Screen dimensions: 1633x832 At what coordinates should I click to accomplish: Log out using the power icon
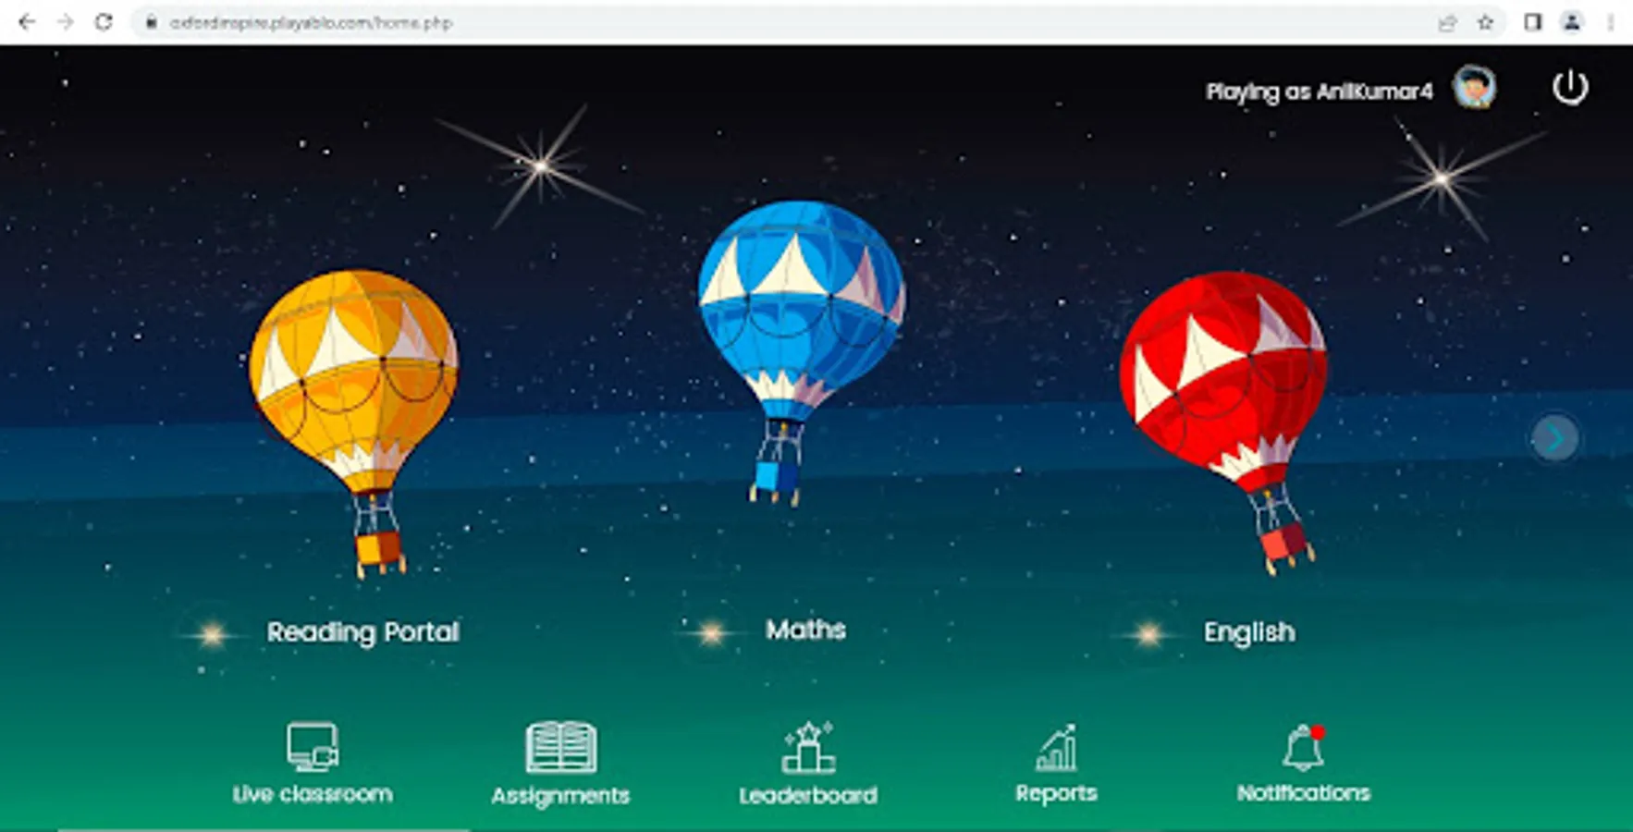coord(1570,88)
